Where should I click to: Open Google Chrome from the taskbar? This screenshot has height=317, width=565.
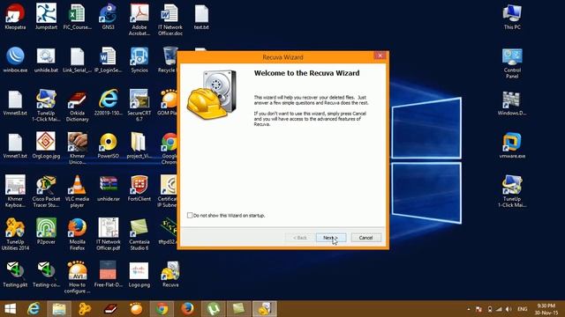pos(162,309)
